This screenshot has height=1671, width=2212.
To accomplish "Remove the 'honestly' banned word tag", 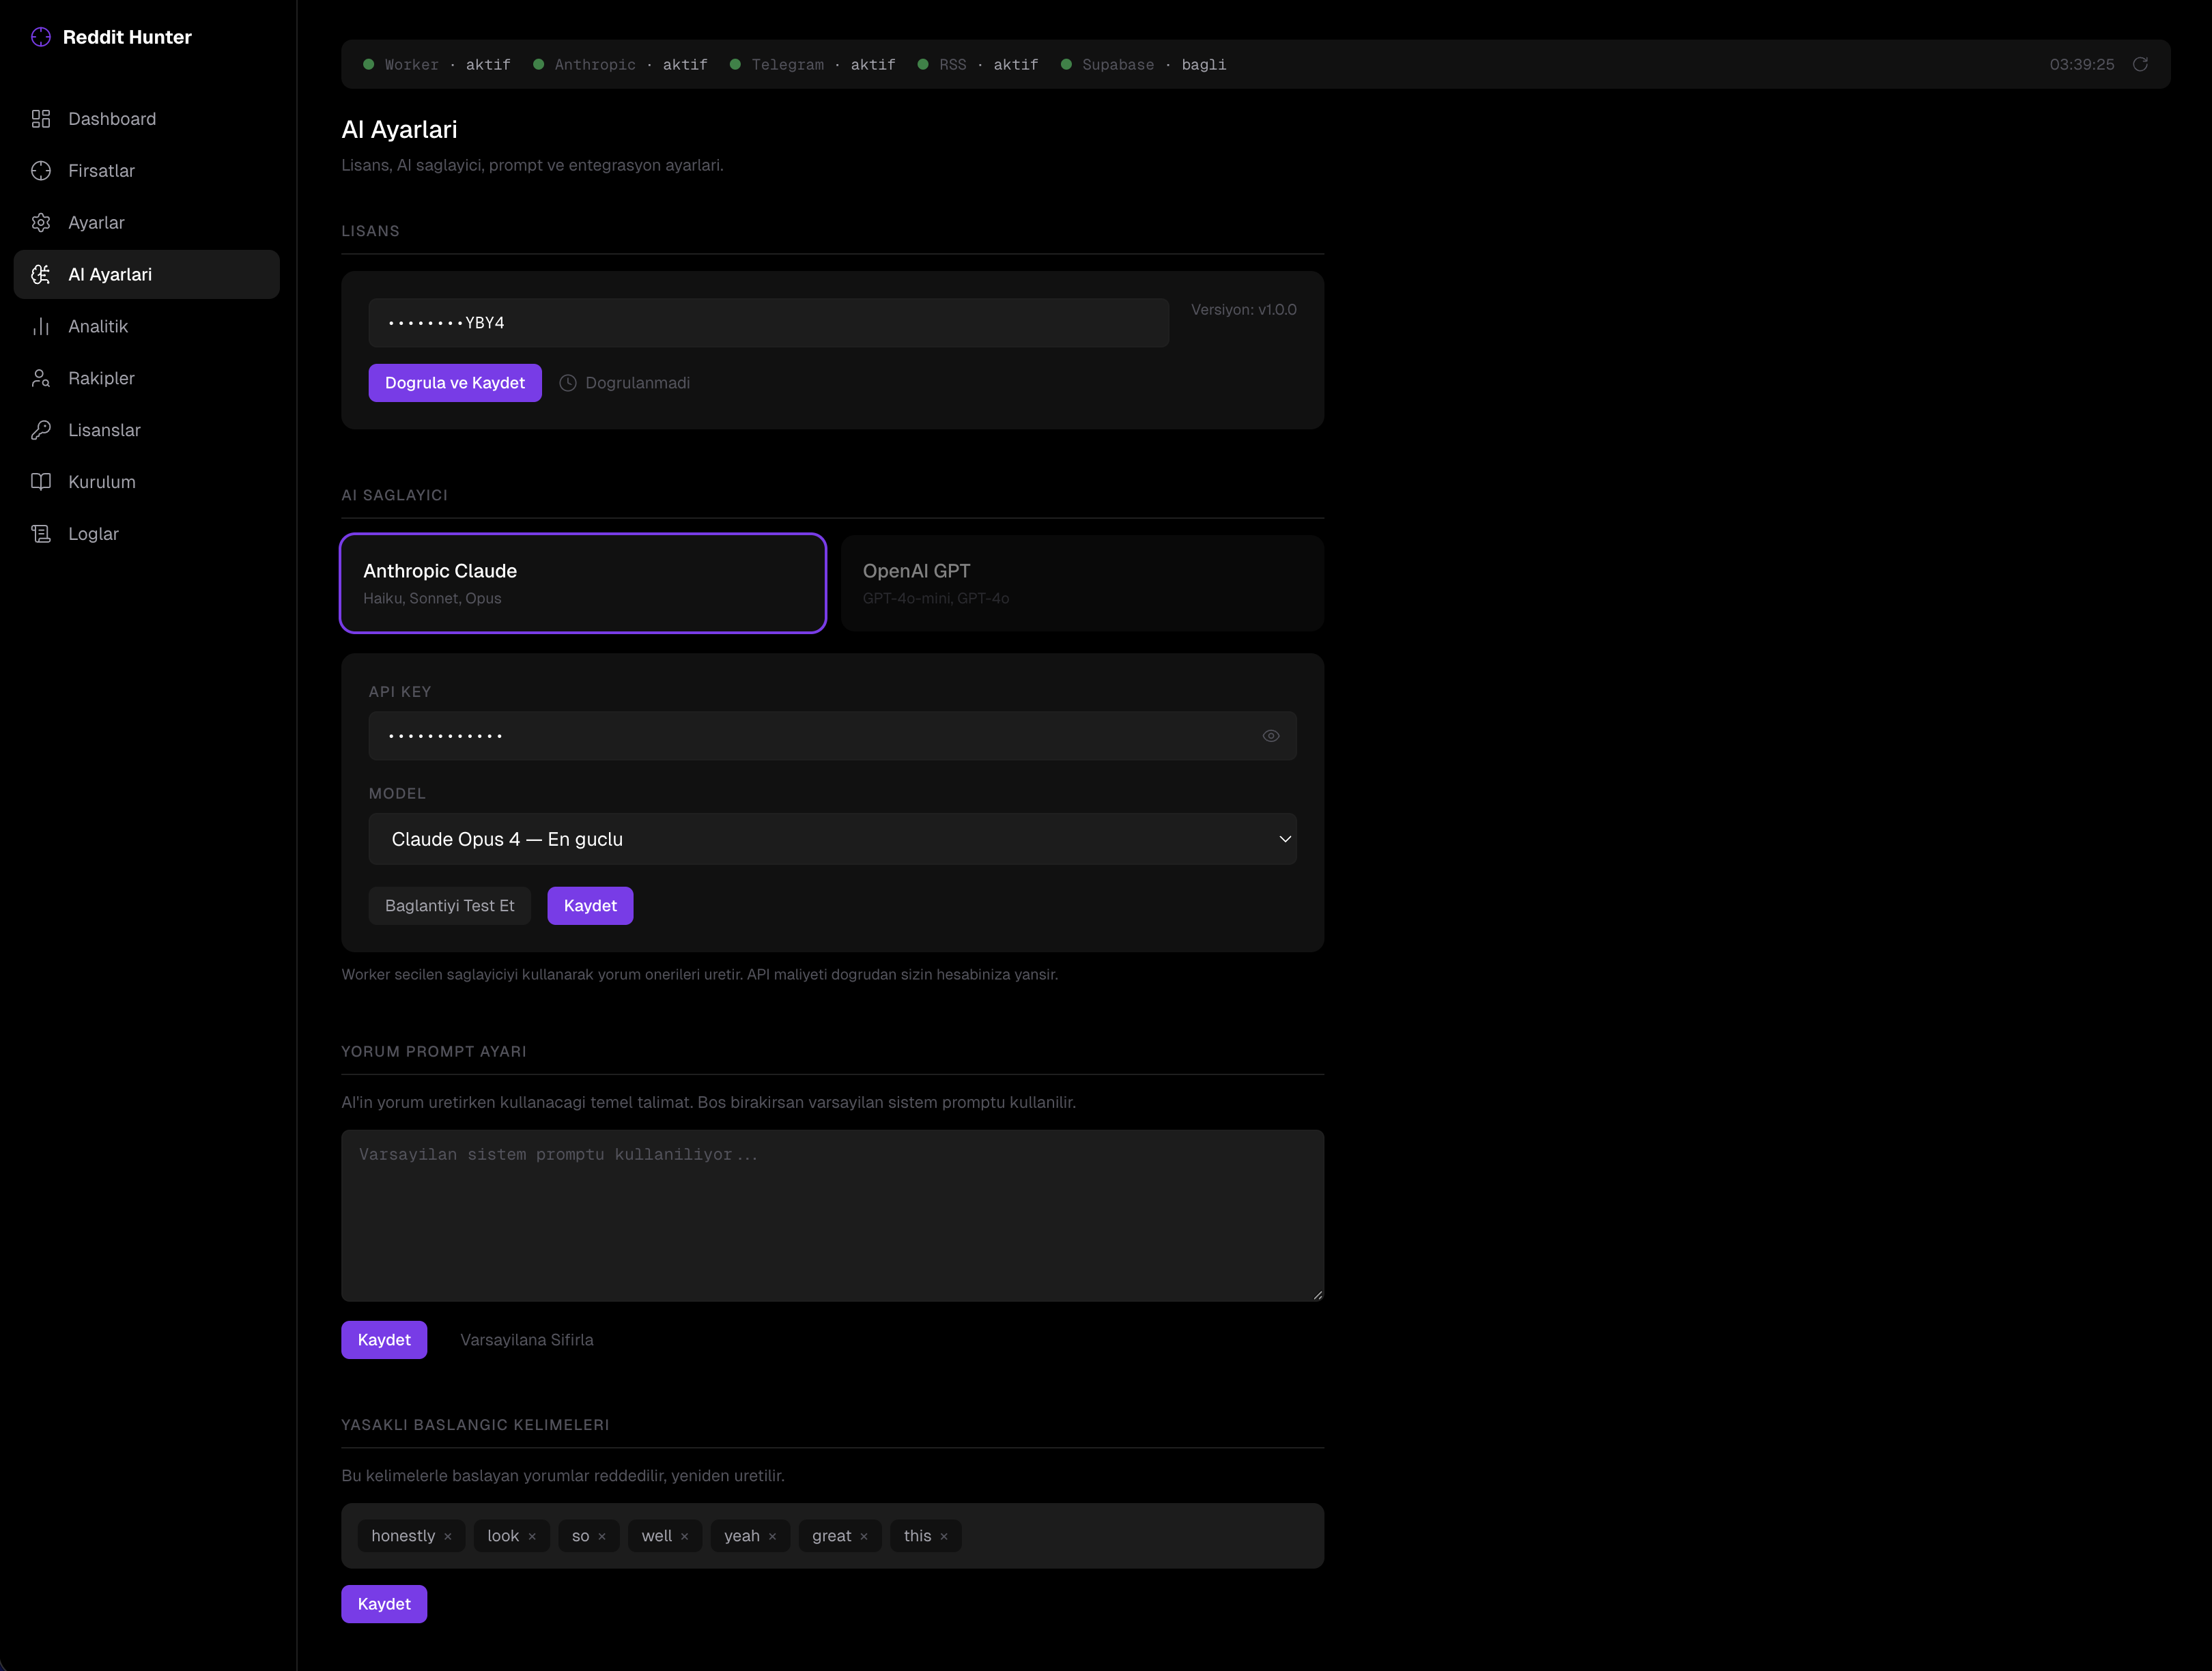I will 448,1537.
